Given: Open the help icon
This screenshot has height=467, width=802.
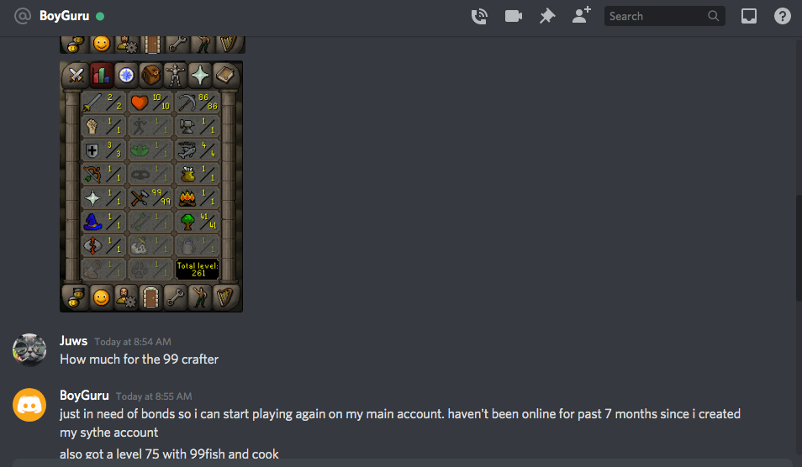Looking at the screenshot, I should click(782, 16).
